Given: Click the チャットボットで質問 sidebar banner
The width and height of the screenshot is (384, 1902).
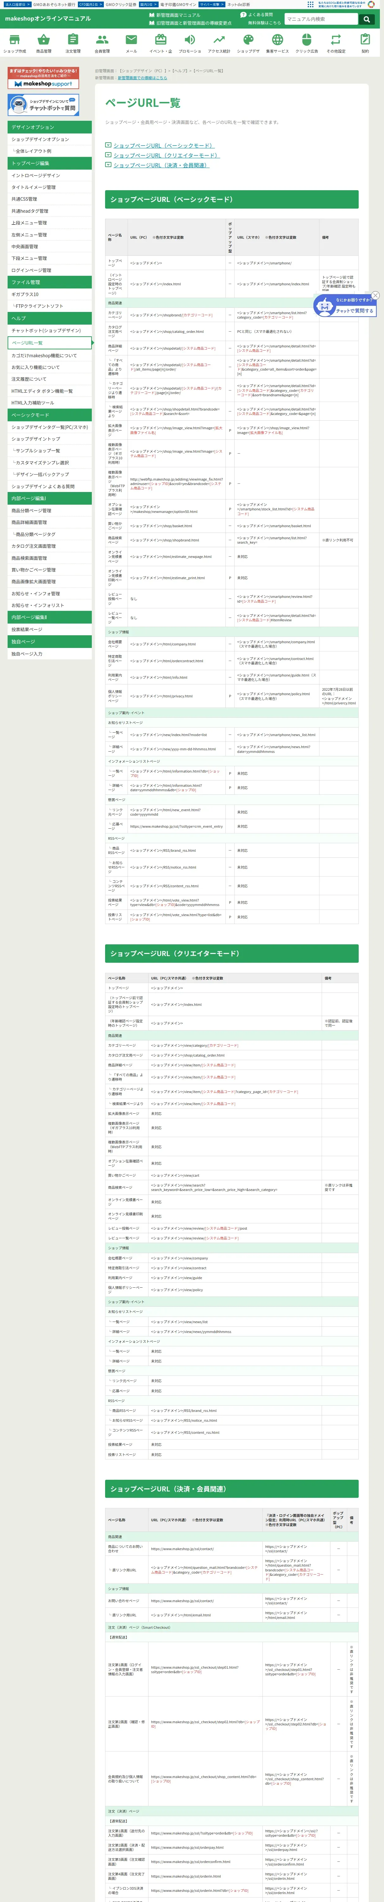Looking at the screenshot, I should (43, 105).
